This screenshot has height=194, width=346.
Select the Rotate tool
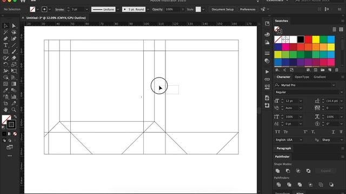[6, 65]
